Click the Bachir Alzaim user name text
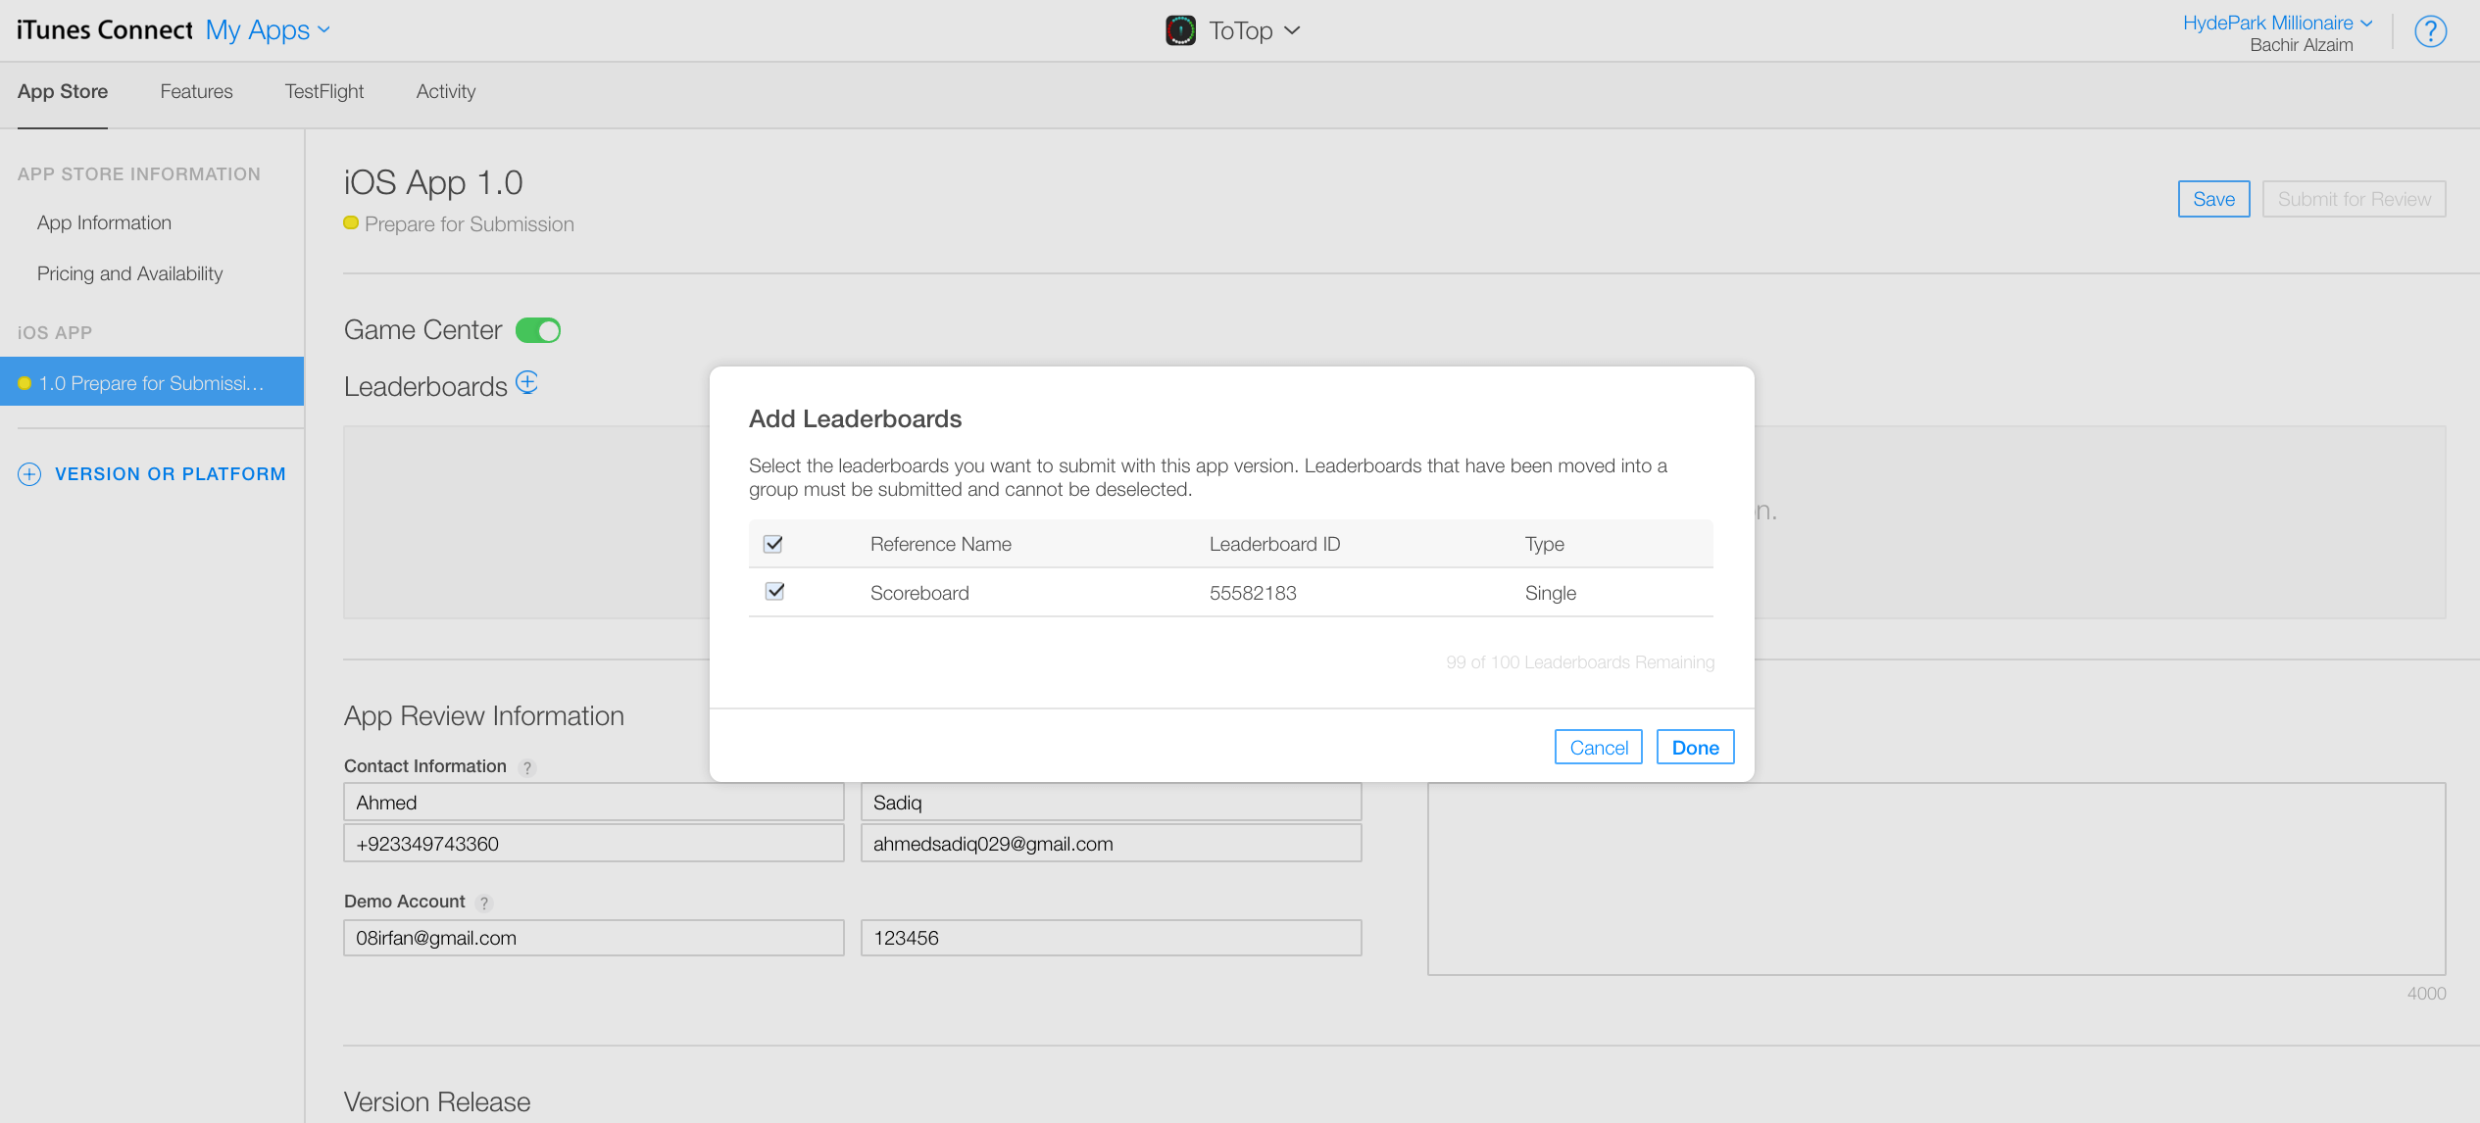The height and width of the screenshot is (1123, 2480). point(2301,45)
